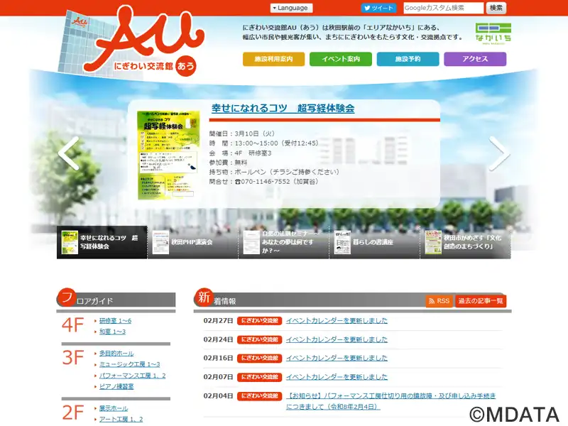Click the green なかいち logo

493,32
